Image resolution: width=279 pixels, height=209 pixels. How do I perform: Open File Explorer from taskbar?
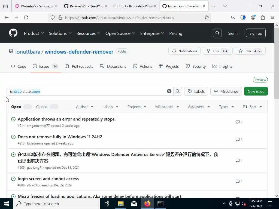point(120,204)
